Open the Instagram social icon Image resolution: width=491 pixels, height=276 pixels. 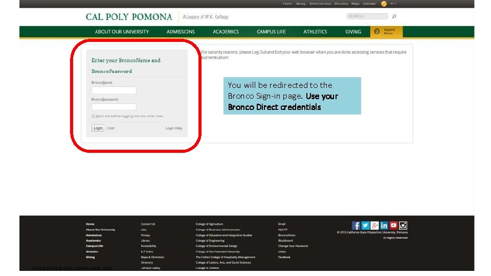coord(403,225)
